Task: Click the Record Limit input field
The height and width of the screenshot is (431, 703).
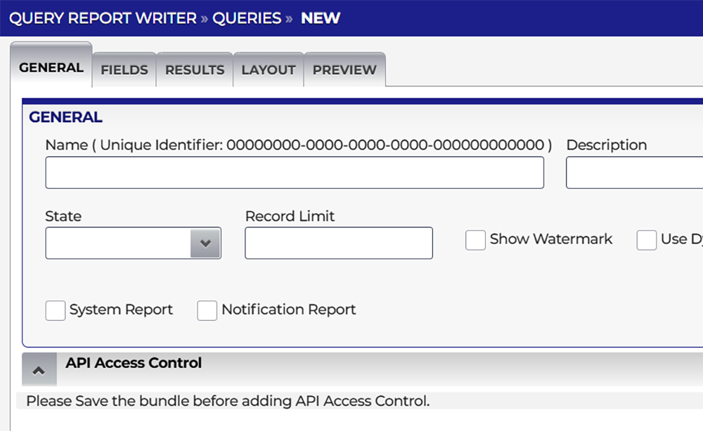Action: tap(339, 243)
